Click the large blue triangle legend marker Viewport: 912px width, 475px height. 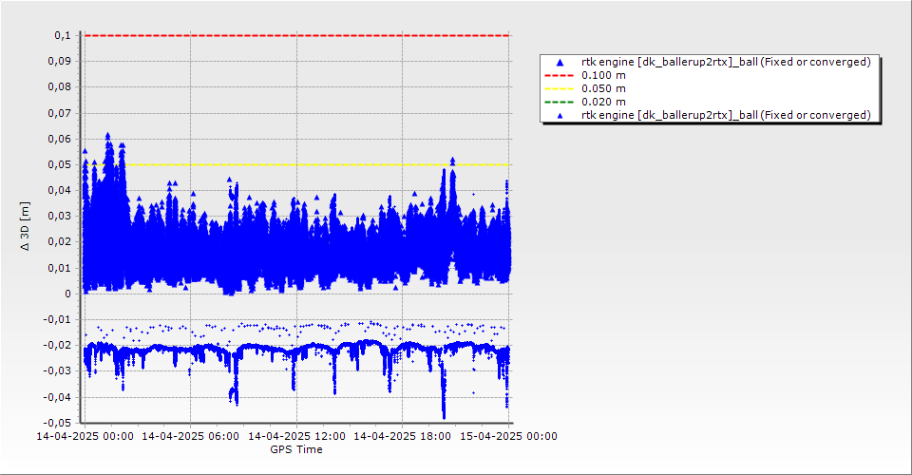(x=560, y=62)
